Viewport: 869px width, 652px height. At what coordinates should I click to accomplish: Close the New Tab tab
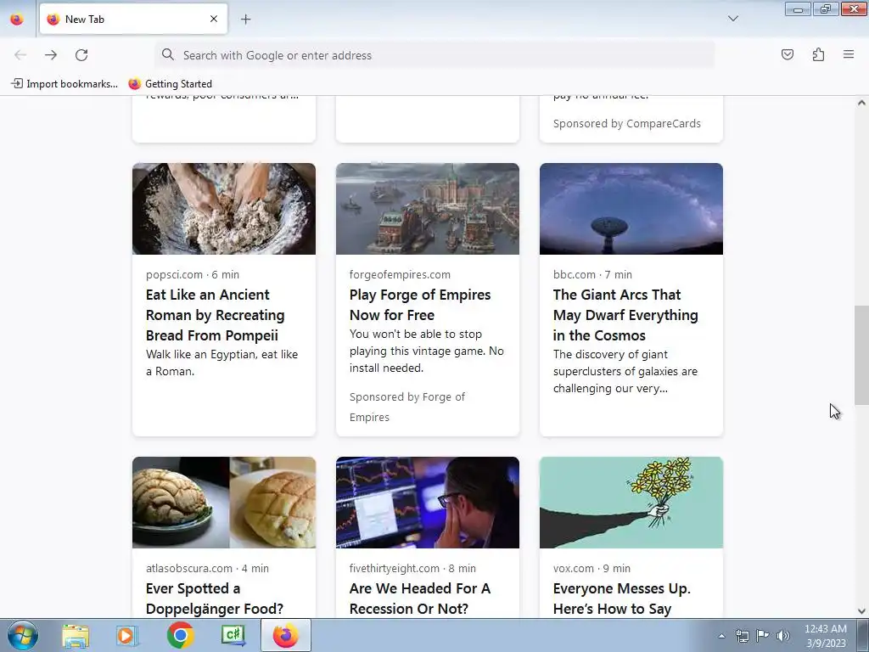coord(214,19)
